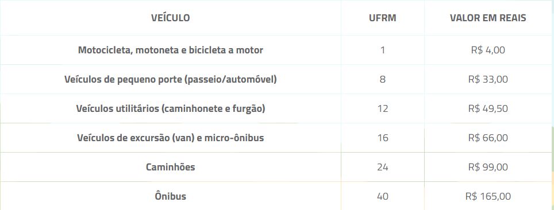554x210 pixels.
Task: Click the R$ 49,50 price cell
Action: coord(488,108)
